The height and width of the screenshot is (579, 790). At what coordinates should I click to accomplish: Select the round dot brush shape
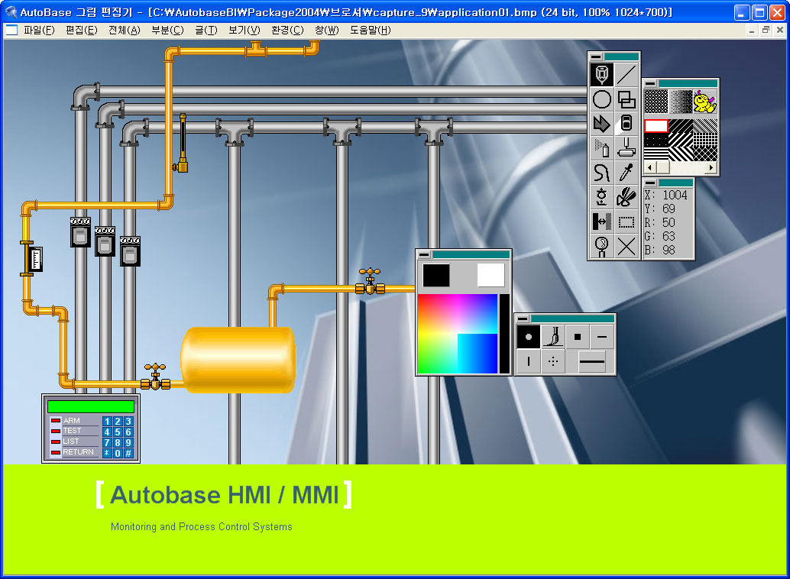click(x=528, y=337)
